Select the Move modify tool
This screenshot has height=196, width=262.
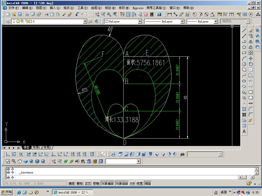pyautogui.click(x=251, y=58)
